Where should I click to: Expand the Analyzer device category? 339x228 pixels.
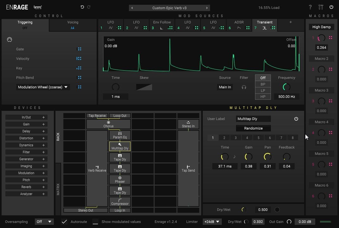26,194
